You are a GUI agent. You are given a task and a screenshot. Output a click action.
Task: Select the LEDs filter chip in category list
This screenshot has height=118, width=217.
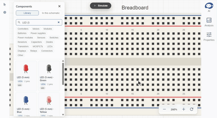pyautogui.click(x=50, y=47)
